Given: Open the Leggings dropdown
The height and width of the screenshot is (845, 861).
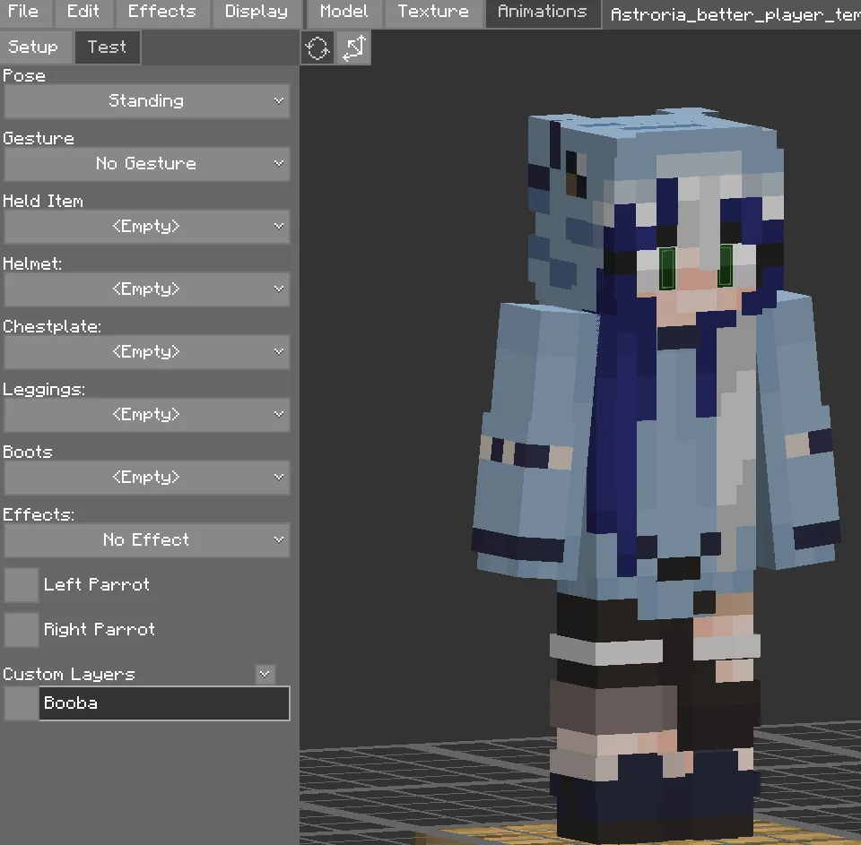Looking at the screenshot, I should tap(146, 414).
